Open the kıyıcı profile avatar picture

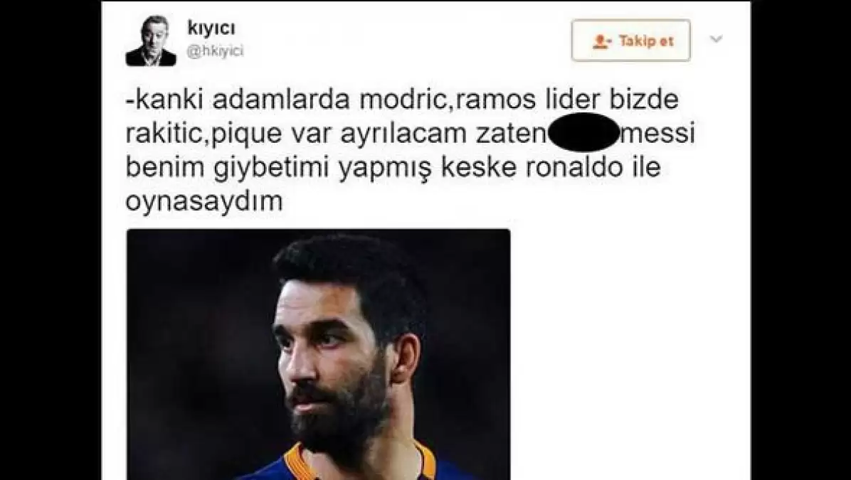click(x=151, y=41)
